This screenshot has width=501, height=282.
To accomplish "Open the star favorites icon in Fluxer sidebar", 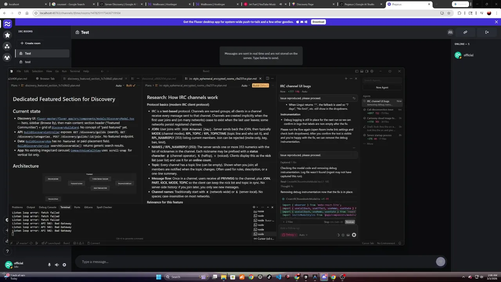I will coord(7,35).
